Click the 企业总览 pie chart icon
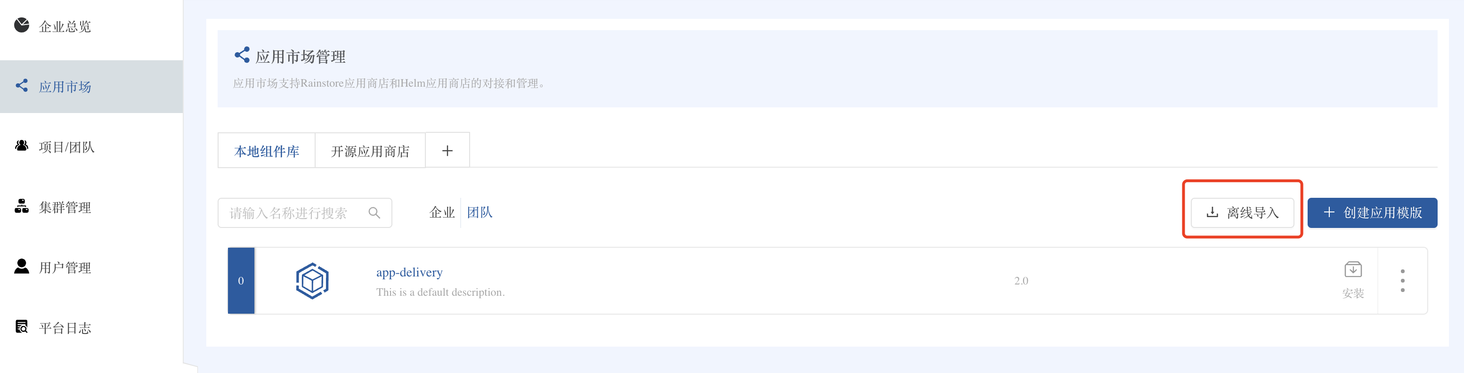The height and width of the screenshot is (373, 1464). point(22,25)
